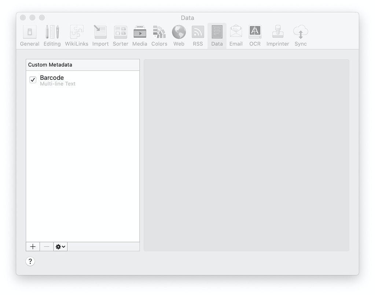Image resolution: width=375 pixels, height=295 pixels.
Task: Open the General preferences pane
Action: point(29,35)
